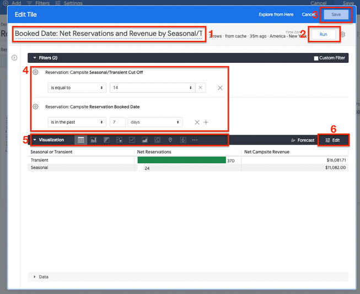Enable the Custom Filter checkbox

(316, 58)
